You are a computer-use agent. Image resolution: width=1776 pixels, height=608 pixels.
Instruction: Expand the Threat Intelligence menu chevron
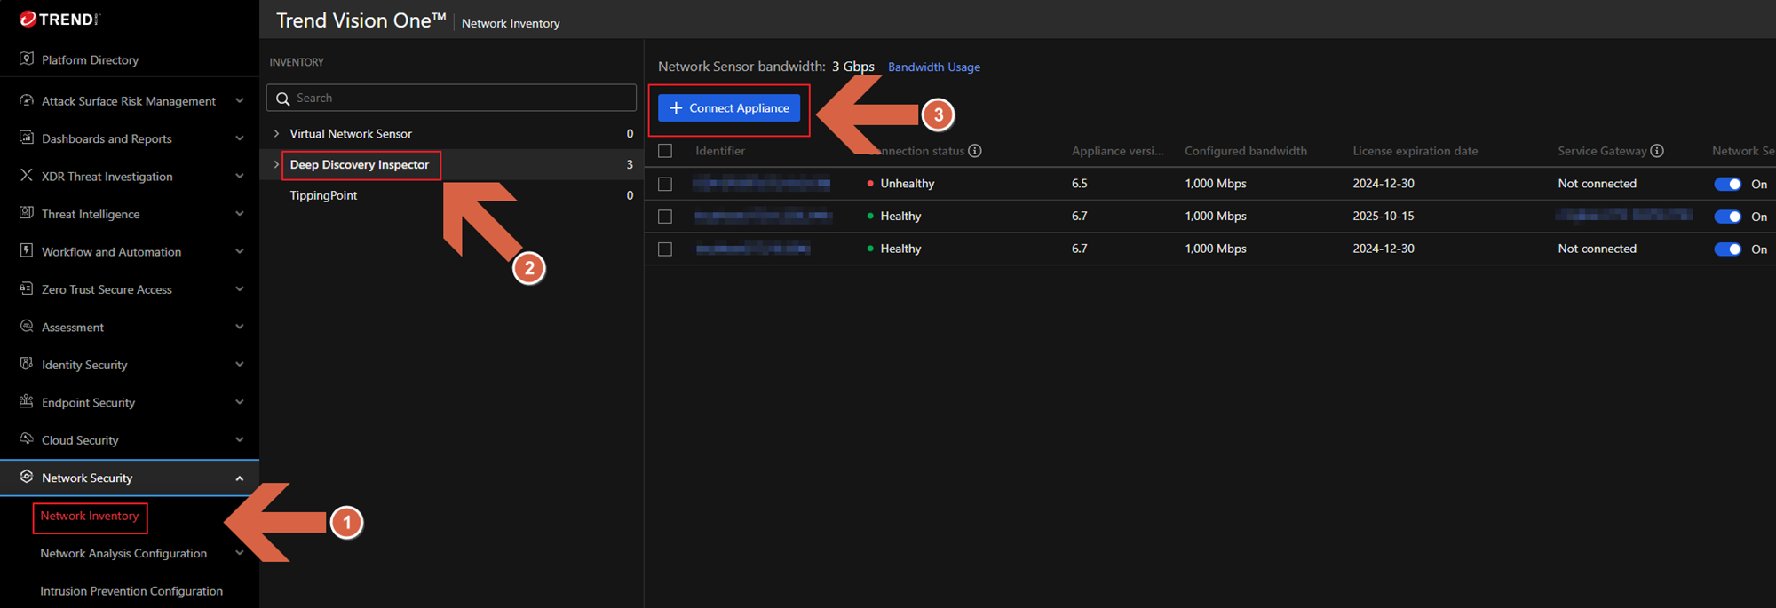coord(239,214)
